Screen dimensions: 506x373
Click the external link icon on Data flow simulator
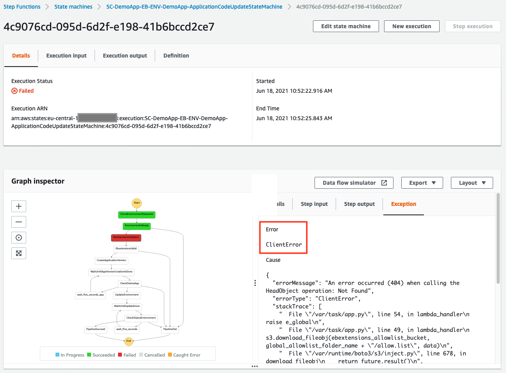click(x=384, y=183)
